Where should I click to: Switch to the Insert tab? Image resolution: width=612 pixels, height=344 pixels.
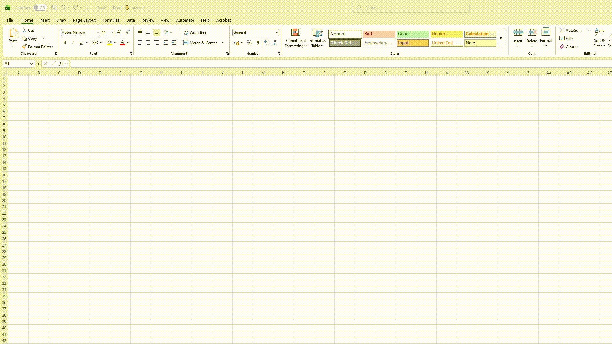45,20
